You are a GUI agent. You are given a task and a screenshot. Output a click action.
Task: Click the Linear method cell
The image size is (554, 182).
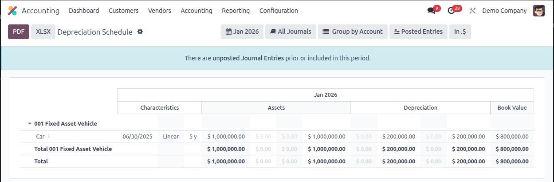point(171,137)
